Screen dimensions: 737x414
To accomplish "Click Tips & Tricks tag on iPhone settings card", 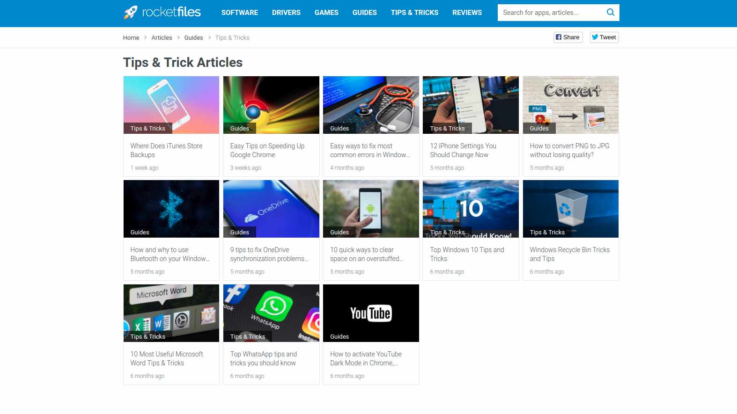I will [x=447, y=128].
